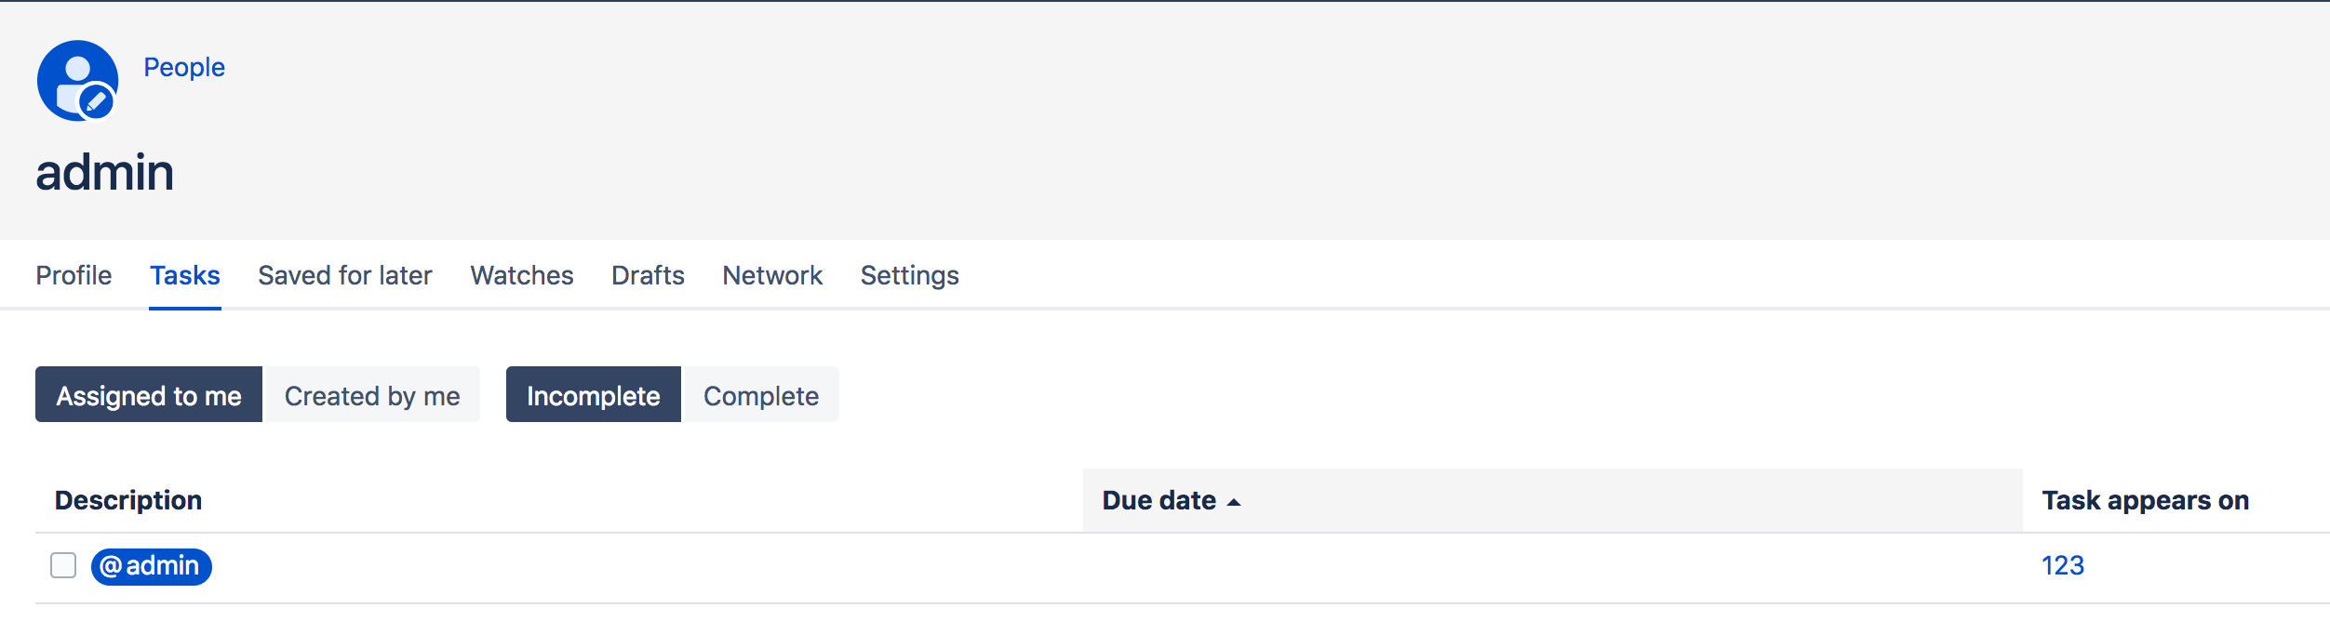View the Network tab
The image size is (2330, 621).
(x=770, y=275)
